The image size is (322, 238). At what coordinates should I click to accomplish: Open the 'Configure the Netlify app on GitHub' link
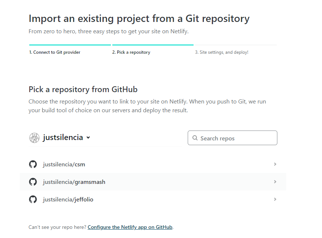click(x=130, y=227)
